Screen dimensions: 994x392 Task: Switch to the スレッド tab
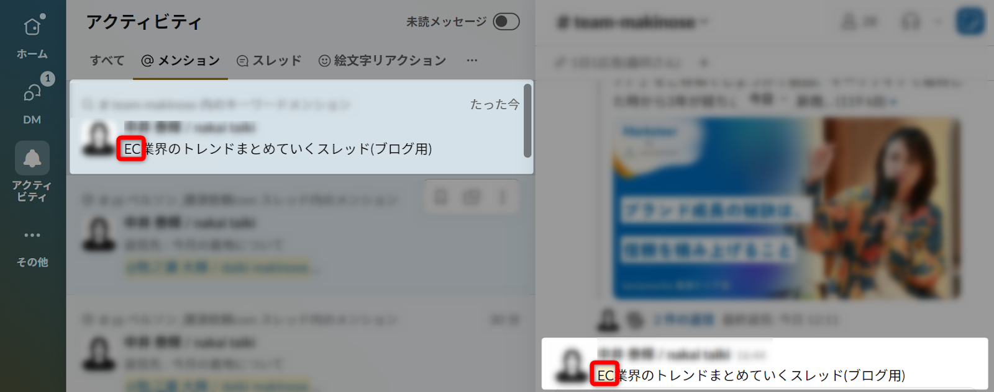click(x=269, y=60)
